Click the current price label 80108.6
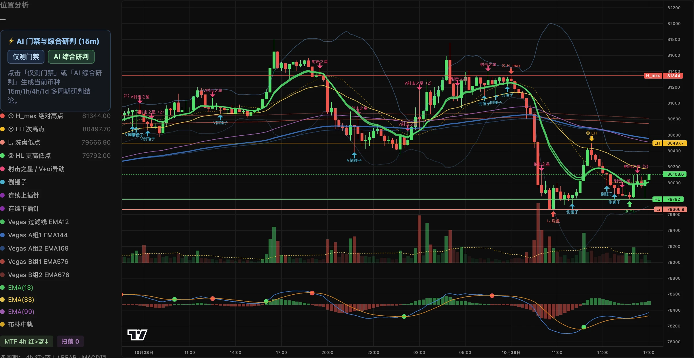This screenshot has width=694, height=358. pyautogui.click(x=675, y=174)
